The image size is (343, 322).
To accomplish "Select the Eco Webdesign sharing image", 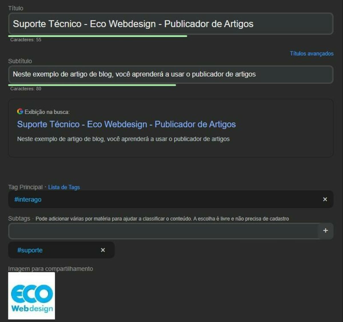I will pos(31,296).
